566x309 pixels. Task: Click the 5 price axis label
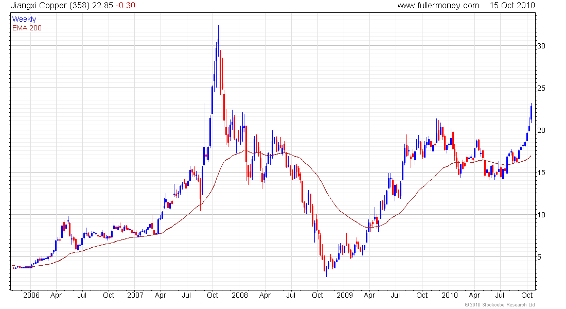tap(539, 257)
